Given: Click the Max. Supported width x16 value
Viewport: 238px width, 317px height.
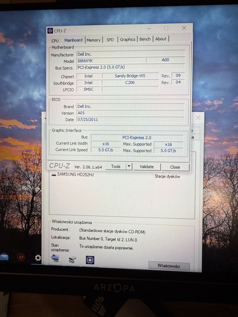Looking at the screenshot, I should pyautogui.click(x=169, y=144).
